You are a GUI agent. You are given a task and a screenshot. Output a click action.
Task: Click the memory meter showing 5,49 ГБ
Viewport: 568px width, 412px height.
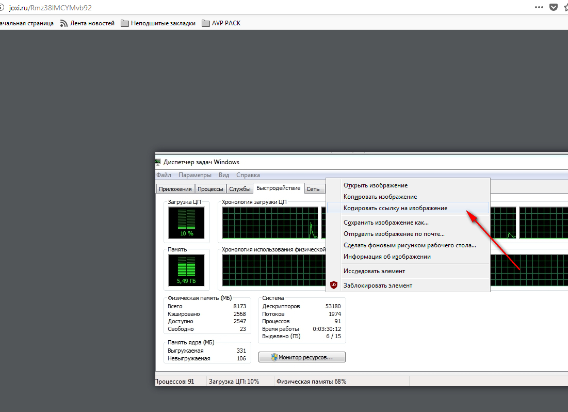click(x=187, y=270)
